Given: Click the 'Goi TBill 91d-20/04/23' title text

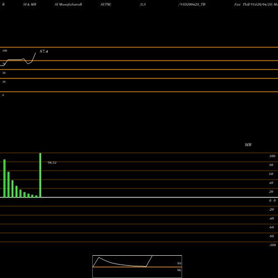Looking at the screenshot, I should coord(254,4).
